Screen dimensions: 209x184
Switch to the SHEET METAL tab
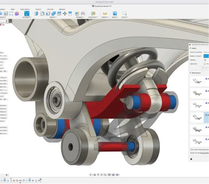point(25,9)
